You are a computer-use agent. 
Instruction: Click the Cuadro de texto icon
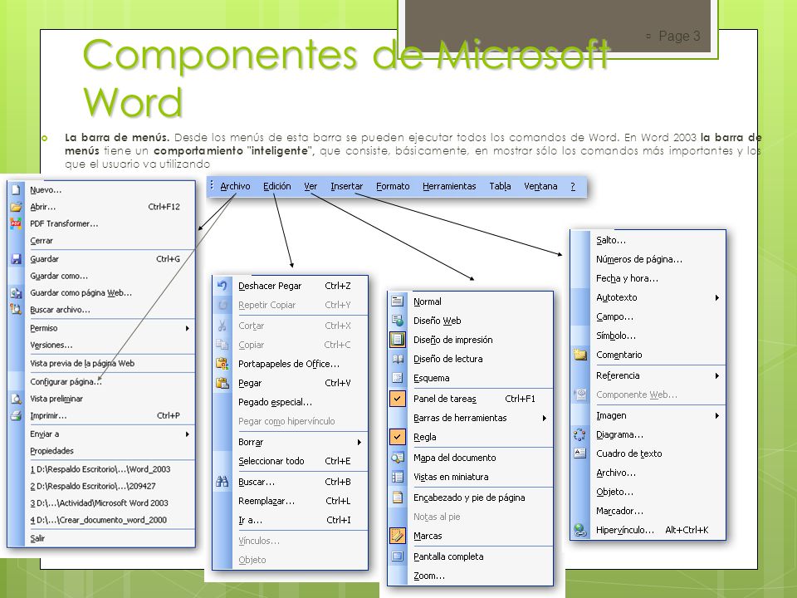pos(580,453)
